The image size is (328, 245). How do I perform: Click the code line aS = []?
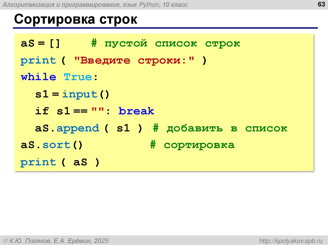39,43
